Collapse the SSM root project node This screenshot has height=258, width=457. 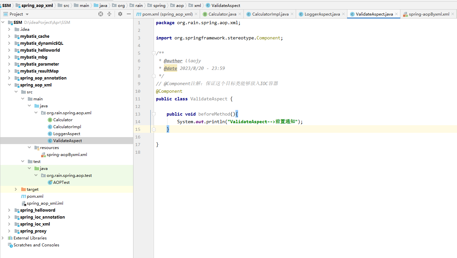tap(3, 23)
